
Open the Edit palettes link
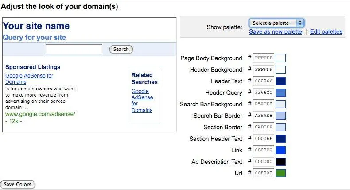(326, 32)
